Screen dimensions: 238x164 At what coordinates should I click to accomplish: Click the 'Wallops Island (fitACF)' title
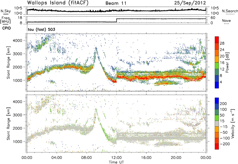58,3
